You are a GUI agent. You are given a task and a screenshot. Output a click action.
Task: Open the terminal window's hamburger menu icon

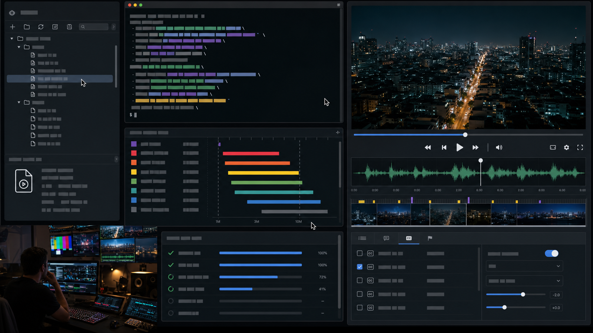pos(338,5)
